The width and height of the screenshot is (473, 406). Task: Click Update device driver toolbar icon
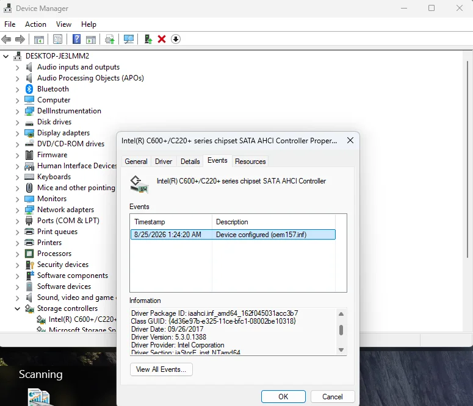tap(109, 39)
